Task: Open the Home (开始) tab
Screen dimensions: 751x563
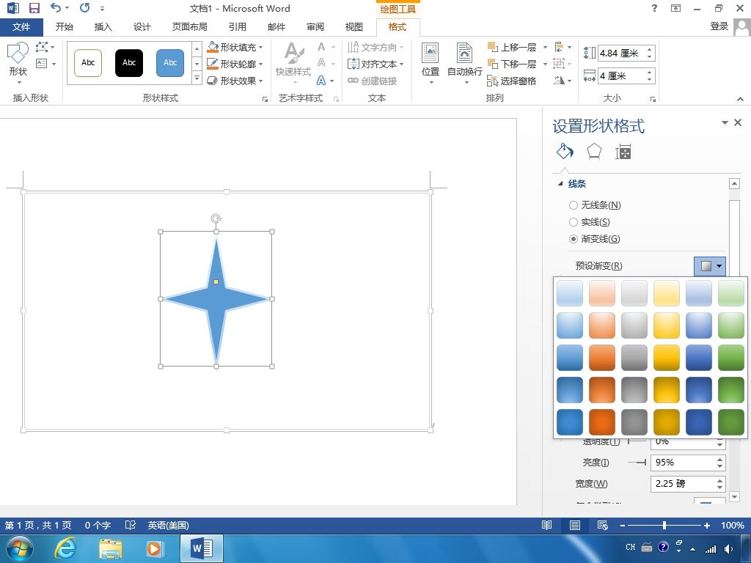Action: [x=65, y=27]
